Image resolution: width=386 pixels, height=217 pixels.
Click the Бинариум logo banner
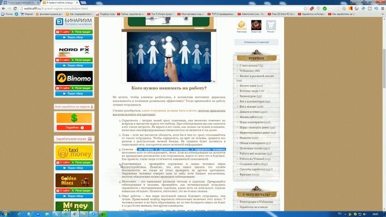(x=74, y=22)
